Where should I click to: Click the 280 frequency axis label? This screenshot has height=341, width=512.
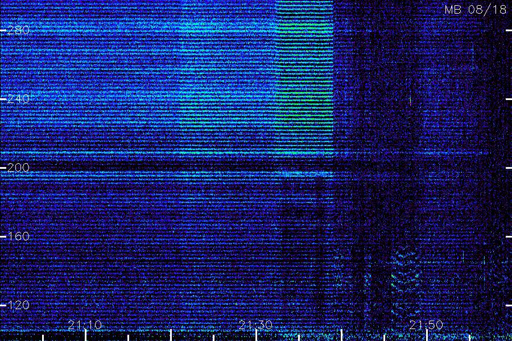[x=18, y=30]
